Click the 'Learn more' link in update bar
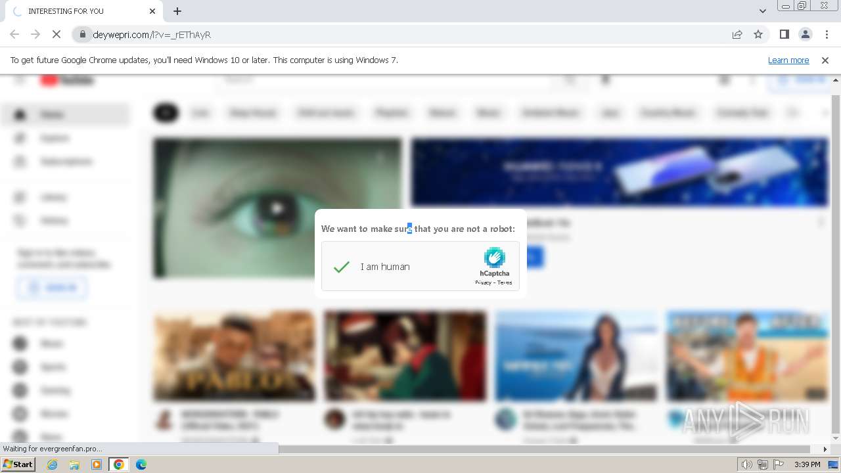The width and height of the screenshot is (841, 473). point(788,60)
